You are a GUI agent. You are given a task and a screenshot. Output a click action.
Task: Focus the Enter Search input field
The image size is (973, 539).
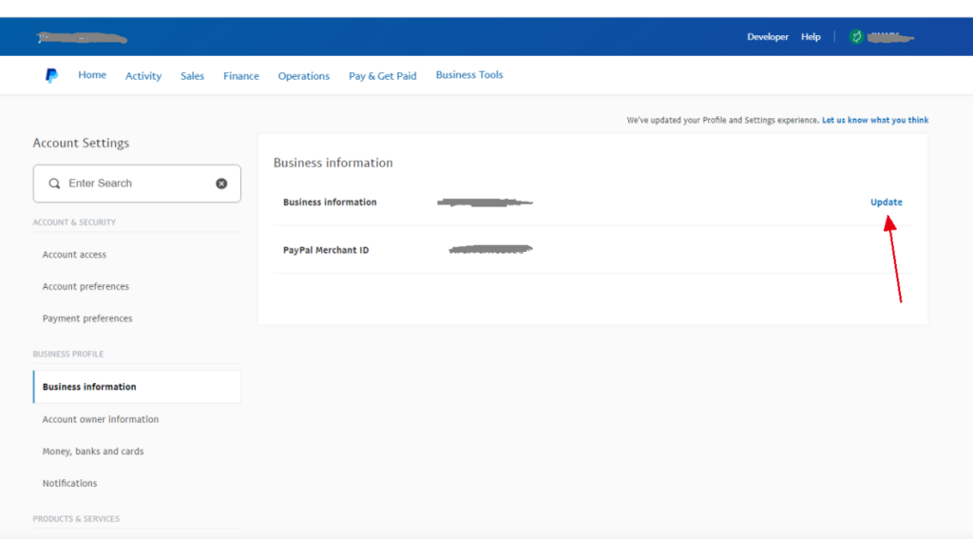(138, 183)
